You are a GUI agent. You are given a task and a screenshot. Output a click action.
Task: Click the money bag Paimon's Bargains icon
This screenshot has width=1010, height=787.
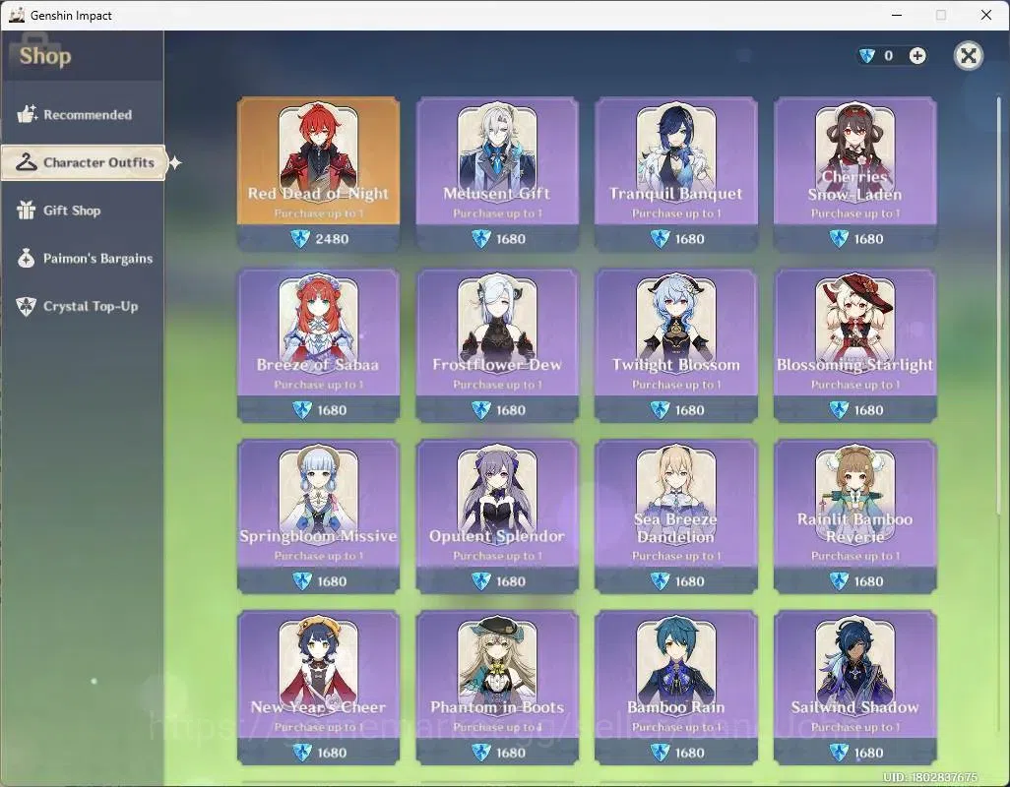point(26,258)
